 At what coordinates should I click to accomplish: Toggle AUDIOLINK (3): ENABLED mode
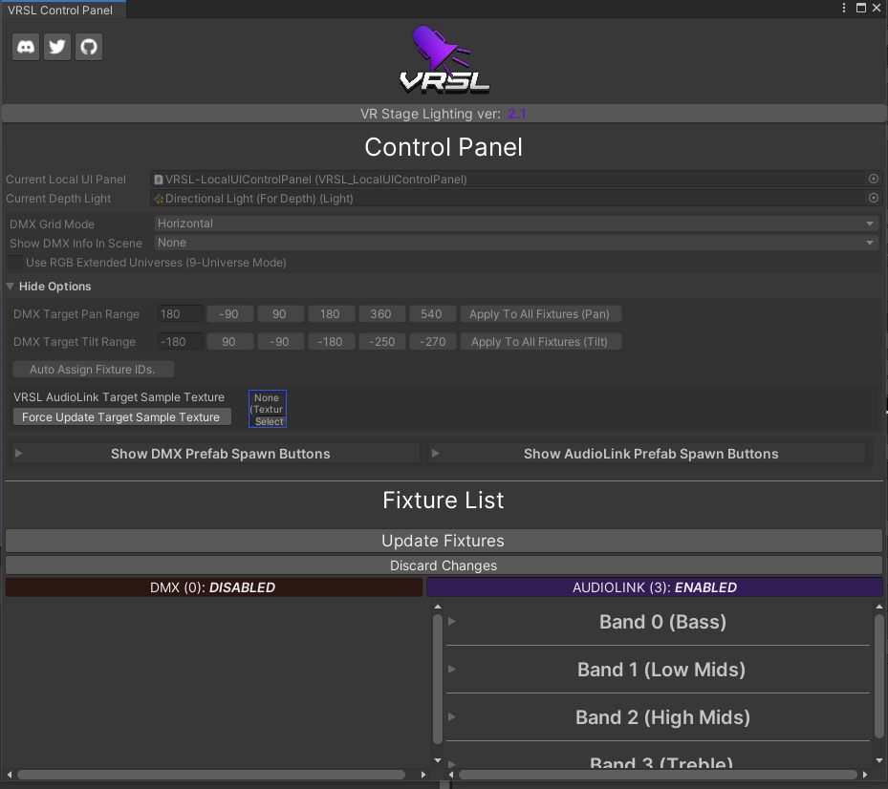click(x=655, y=587)
